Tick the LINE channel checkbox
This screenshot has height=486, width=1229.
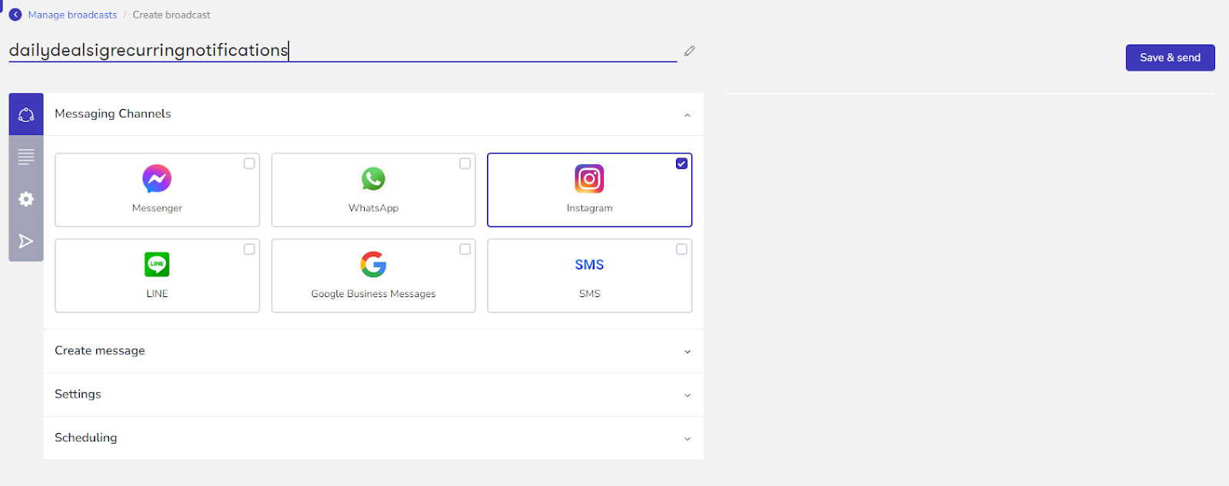point(249,250)
